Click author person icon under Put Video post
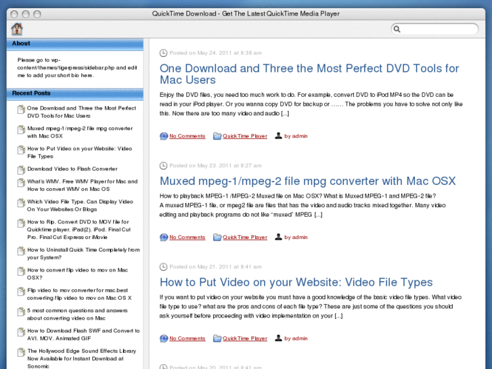This screenshot has width=492, height=369. point(278,338)
